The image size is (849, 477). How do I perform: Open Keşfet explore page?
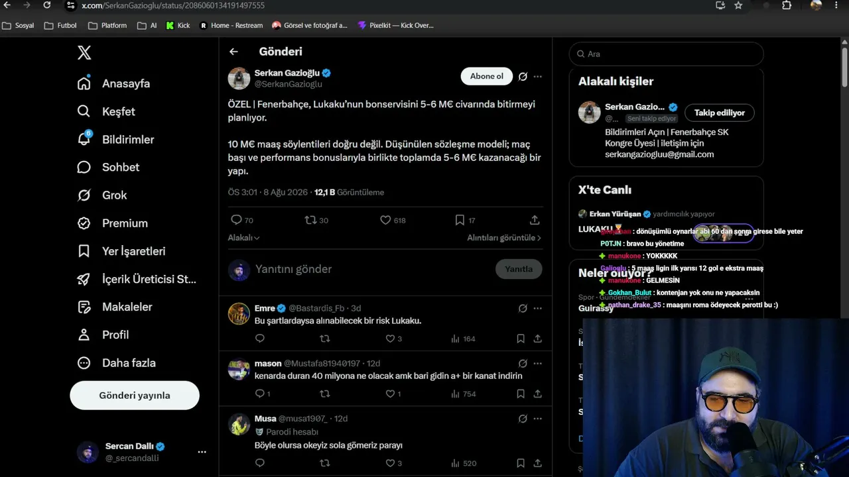[106, 111]
